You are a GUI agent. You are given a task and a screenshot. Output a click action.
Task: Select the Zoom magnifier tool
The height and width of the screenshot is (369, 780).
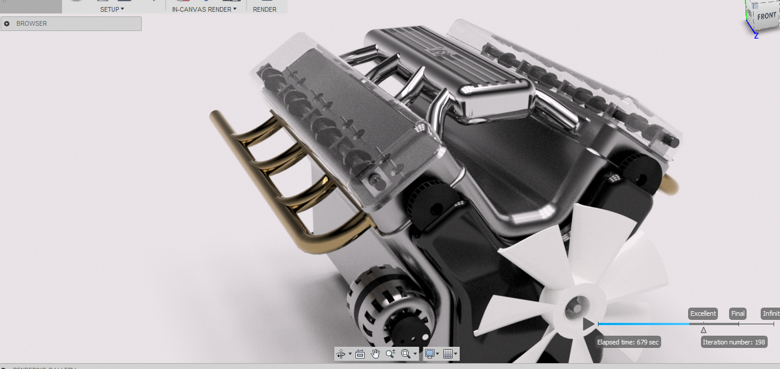[x=391, y=354]
